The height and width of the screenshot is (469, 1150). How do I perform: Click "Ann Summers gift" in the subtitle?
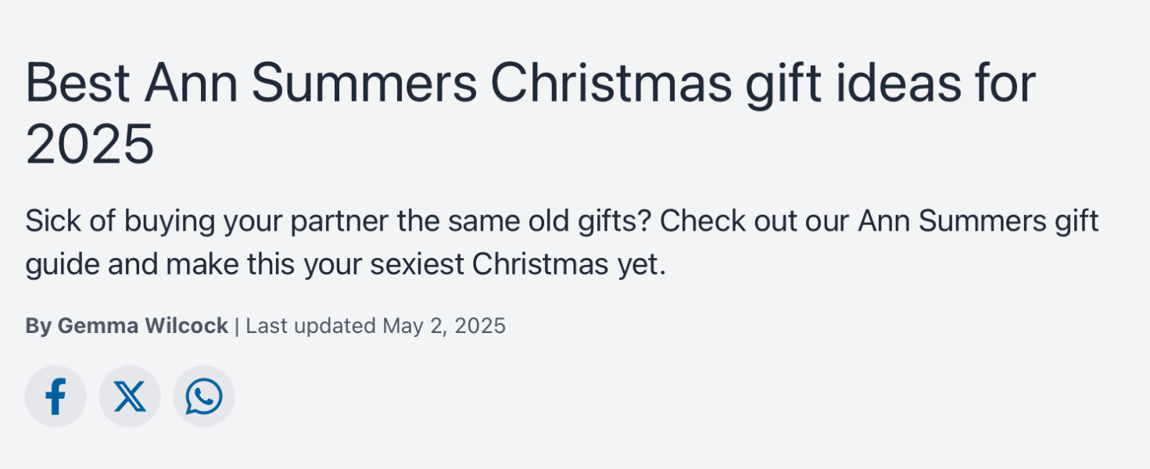click(x=978, y=221)
